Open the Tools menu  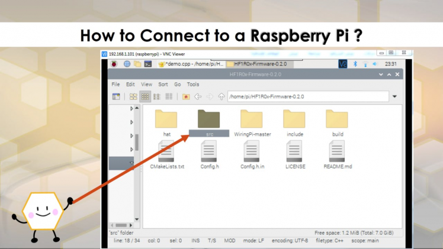coord(193,85)
